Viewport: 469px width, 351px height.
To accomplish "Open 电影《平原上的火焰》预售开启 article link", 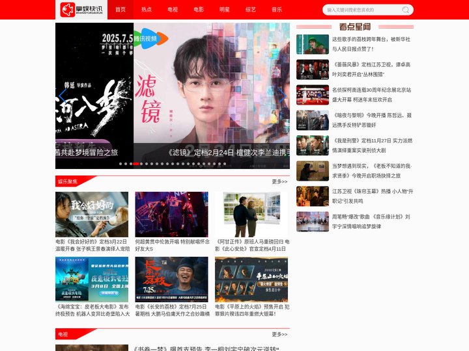I will [x=252, y=310].
